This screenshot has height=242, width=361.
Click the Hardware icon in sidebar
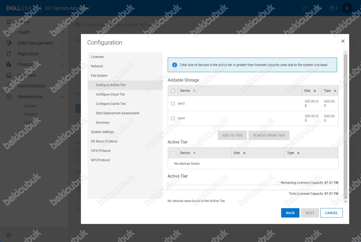(x=9, y=75)
